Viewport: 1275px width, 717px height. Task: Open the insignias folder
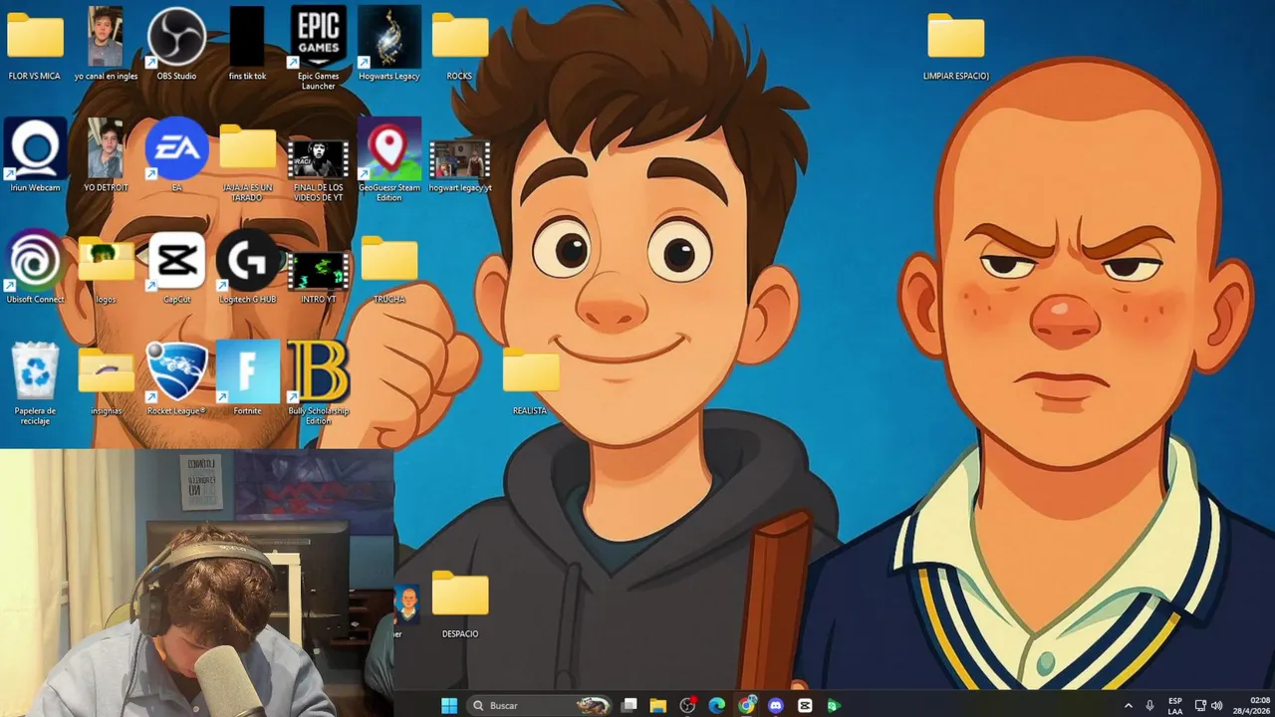106,380
